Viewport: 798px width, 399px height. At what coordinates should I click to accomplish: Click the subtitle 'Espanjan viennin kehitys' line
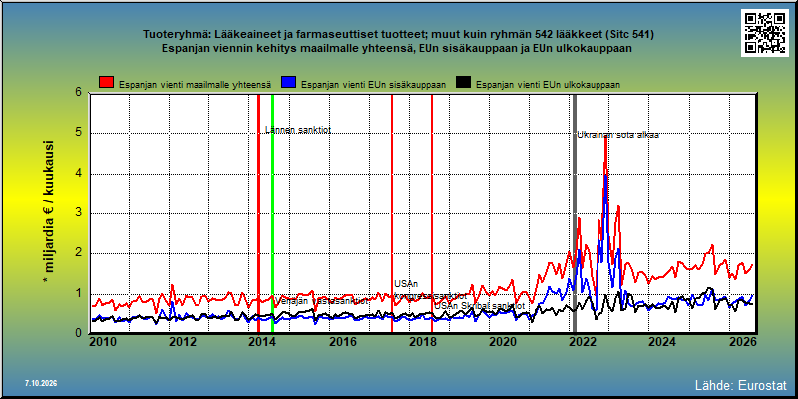click(397, 48)
